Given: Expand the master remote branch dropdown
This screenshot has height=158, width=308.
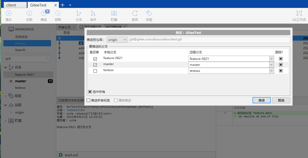Looking at the screenshot, I should 271,65.
